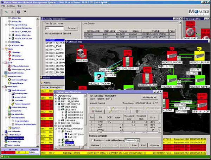Viewport: 211px width, 160px height.
Task: Select the NE00023_STAR2 Minor alarm row
Action: pyautogui.click(x=123, y=153)
